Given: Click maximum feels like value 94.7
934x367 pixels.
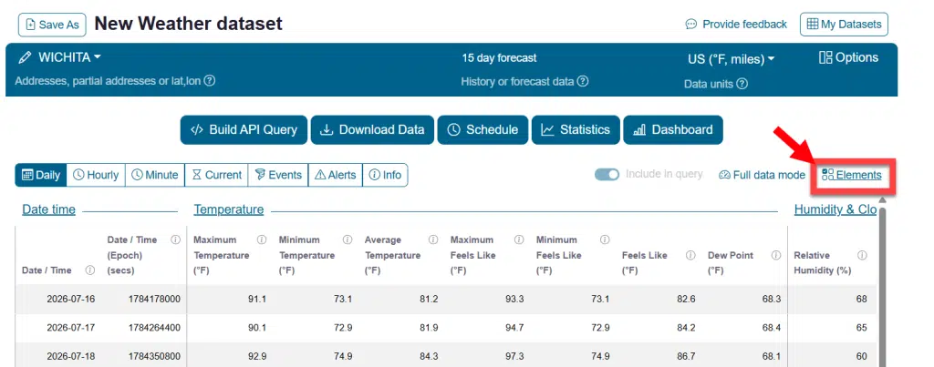Looking at the screenshot, I should point(514,328).
